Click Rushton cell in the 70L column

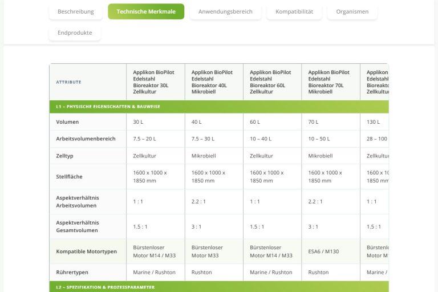point(331,272)
